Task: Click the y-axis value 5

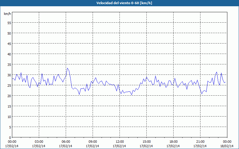Action: coord(10,127)
